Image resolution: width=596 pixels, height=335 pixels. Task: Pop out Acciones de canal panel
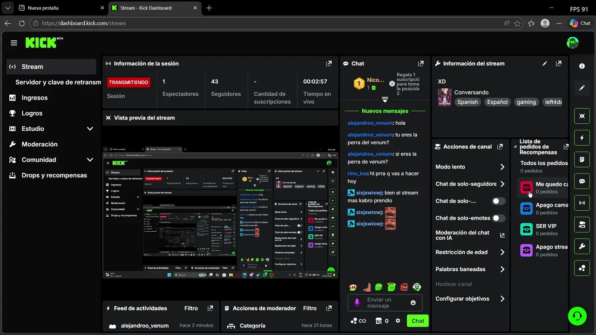(x=500, y=147)
